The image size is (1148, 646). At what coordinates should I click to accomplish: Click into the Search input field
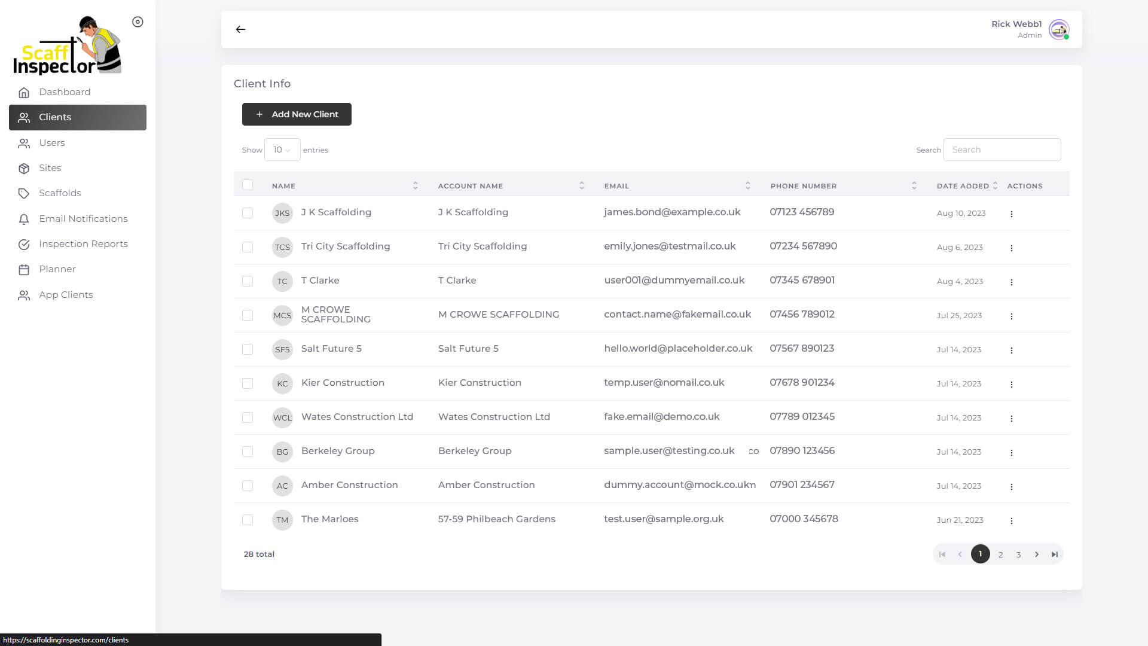1002,150
